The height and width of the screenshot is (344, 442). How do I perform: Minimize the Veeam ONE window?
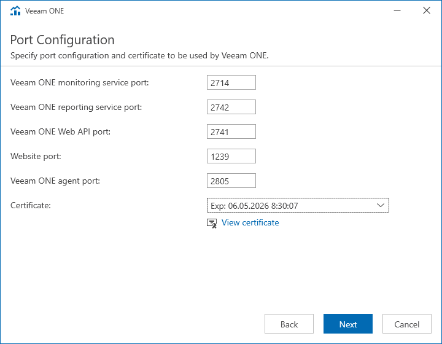click(397, 10)
